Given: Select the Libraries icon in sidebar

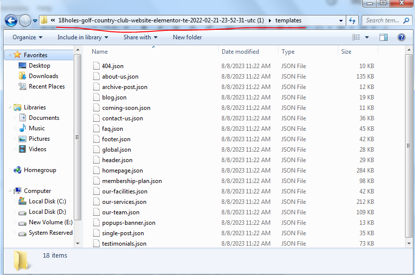Looking at the screenshot, I should 17,107.
